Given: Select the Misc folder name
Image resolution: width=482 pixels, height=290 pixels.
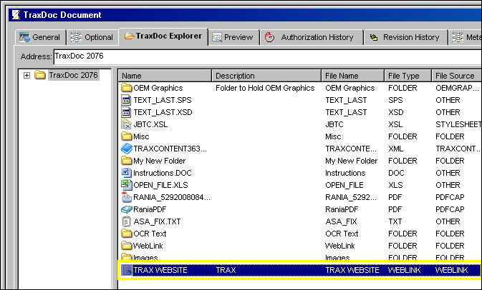Looking at the screenshot, I should point(141,136).
